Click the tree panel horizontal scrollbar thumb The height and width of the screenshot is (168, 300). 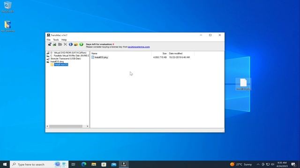point(66,126)
